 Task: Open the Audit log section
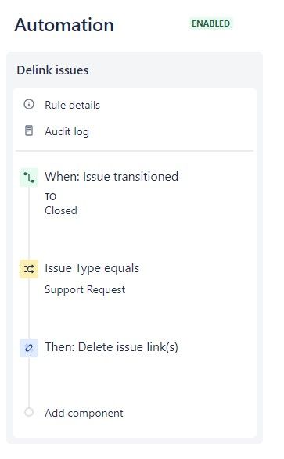67,131
